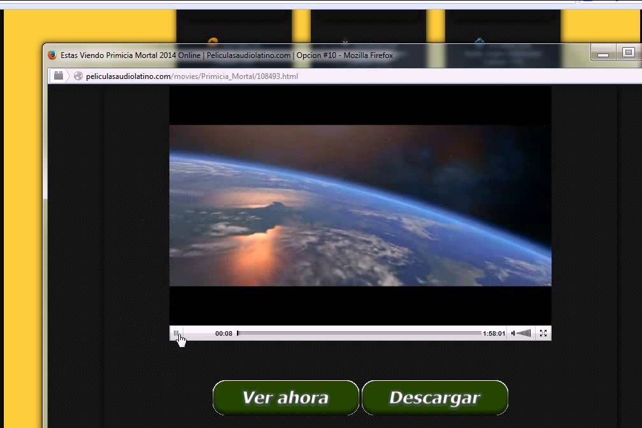
Task: Pause the video with the pause button
Action: click(x=176, y=333)
